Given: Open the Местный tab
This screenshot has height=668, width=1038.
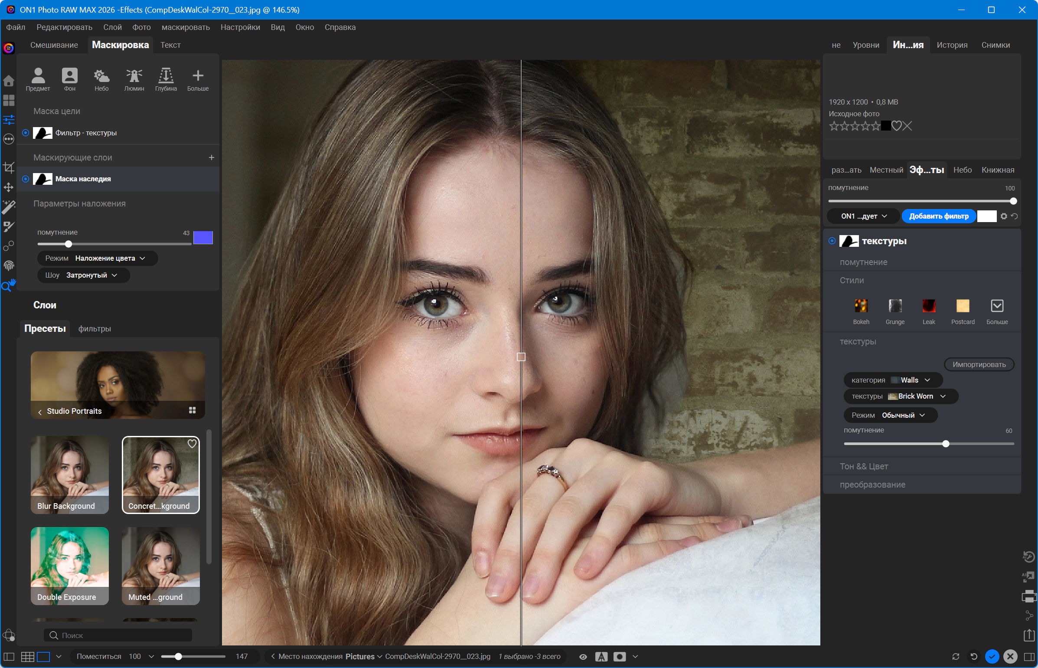Looking at the screenshot, I should click(x=886, y=170).
